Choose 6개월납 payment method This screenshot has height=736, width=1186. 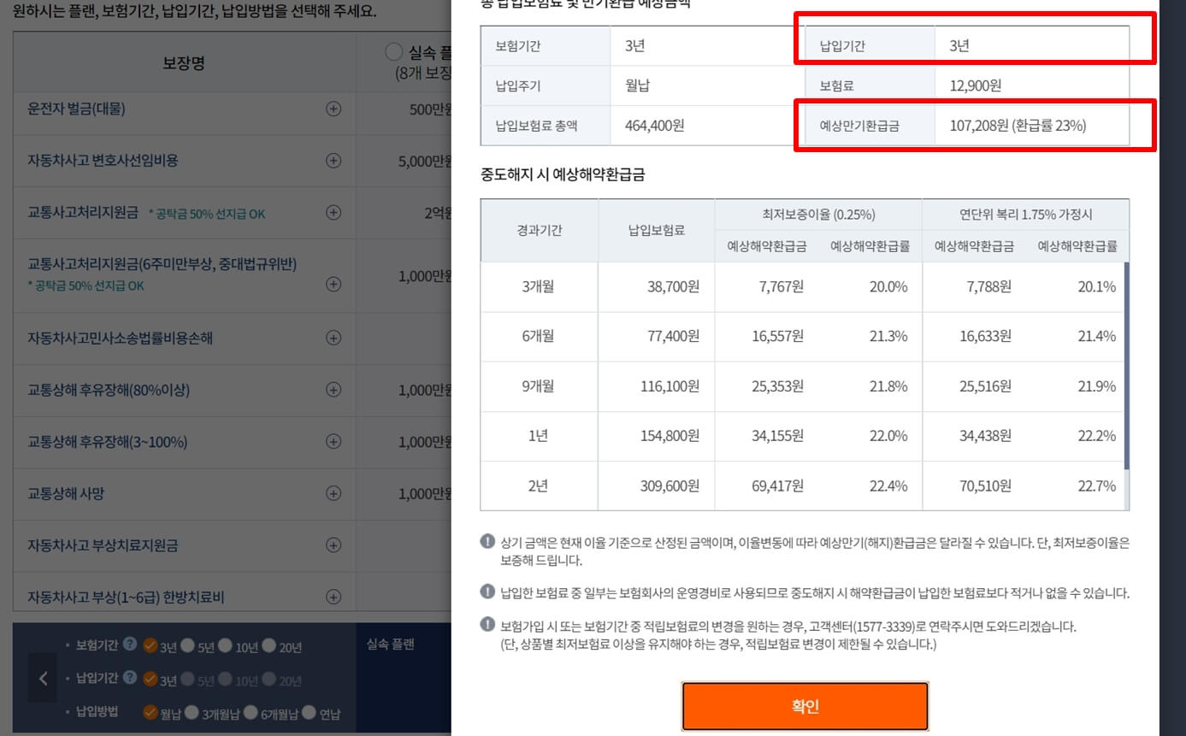pyautogui.click(x=251, y=711)
